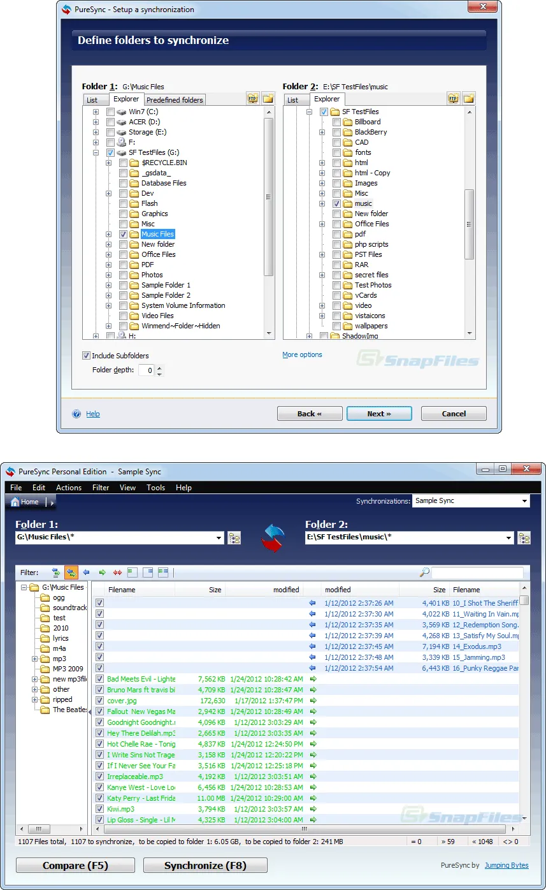Open Folder 1 path dropdown
The height and width of the screenshot is (890, 546).
[219, 538]
